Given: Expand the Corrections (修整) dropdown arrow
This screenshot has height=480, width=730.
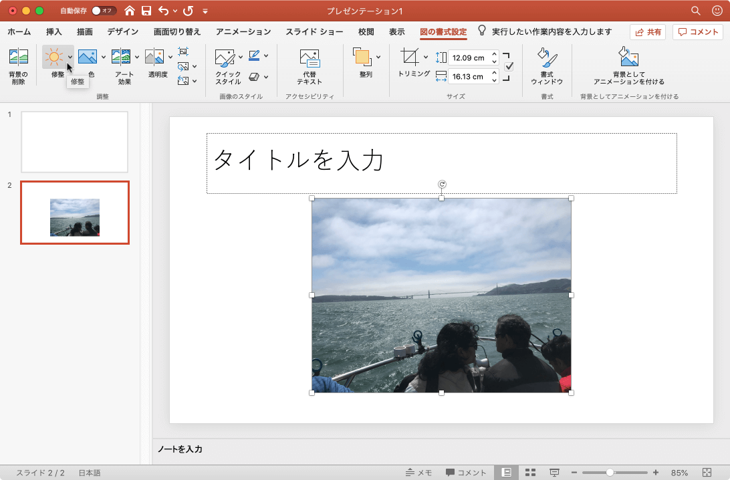Looking at the screenshot, I should point(70,57).
